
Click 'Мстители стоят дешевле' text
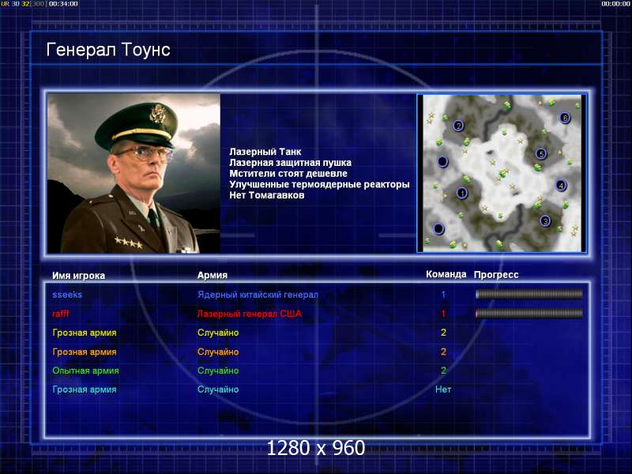tap(288, 174)
